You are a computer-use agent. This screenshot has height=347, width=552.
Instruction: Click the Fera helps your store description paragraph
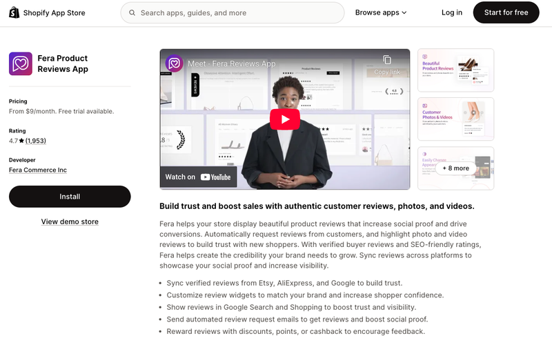(x=320, y=245)
